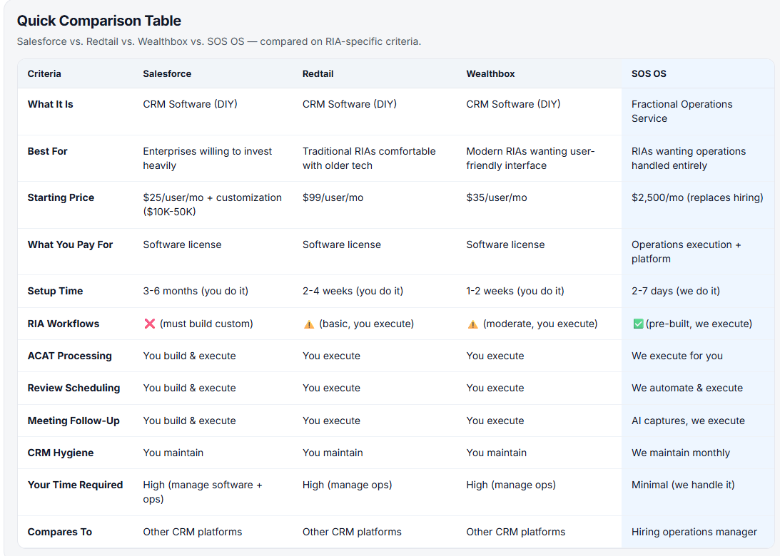Click the 'AI captures, we execute' cell

[x=688, y=421]
